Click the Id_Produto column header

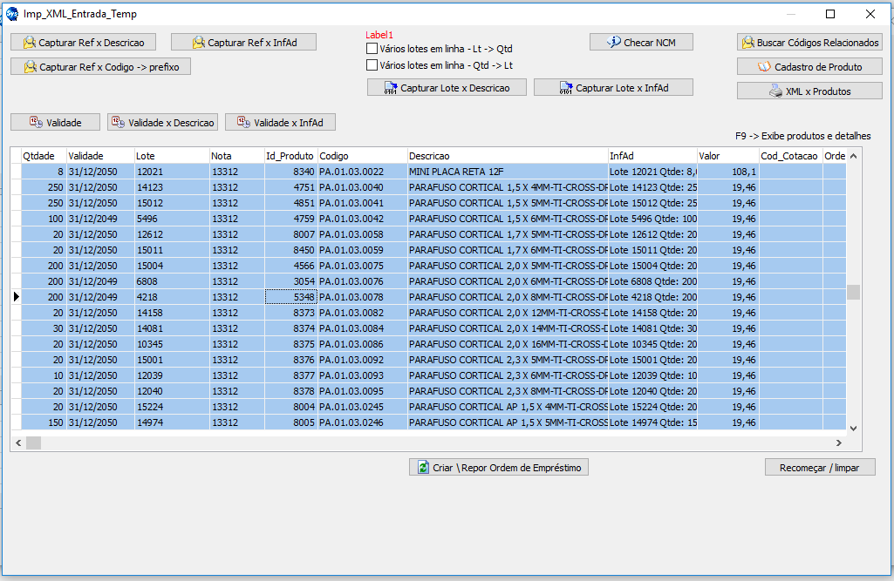tap(290, 156)
